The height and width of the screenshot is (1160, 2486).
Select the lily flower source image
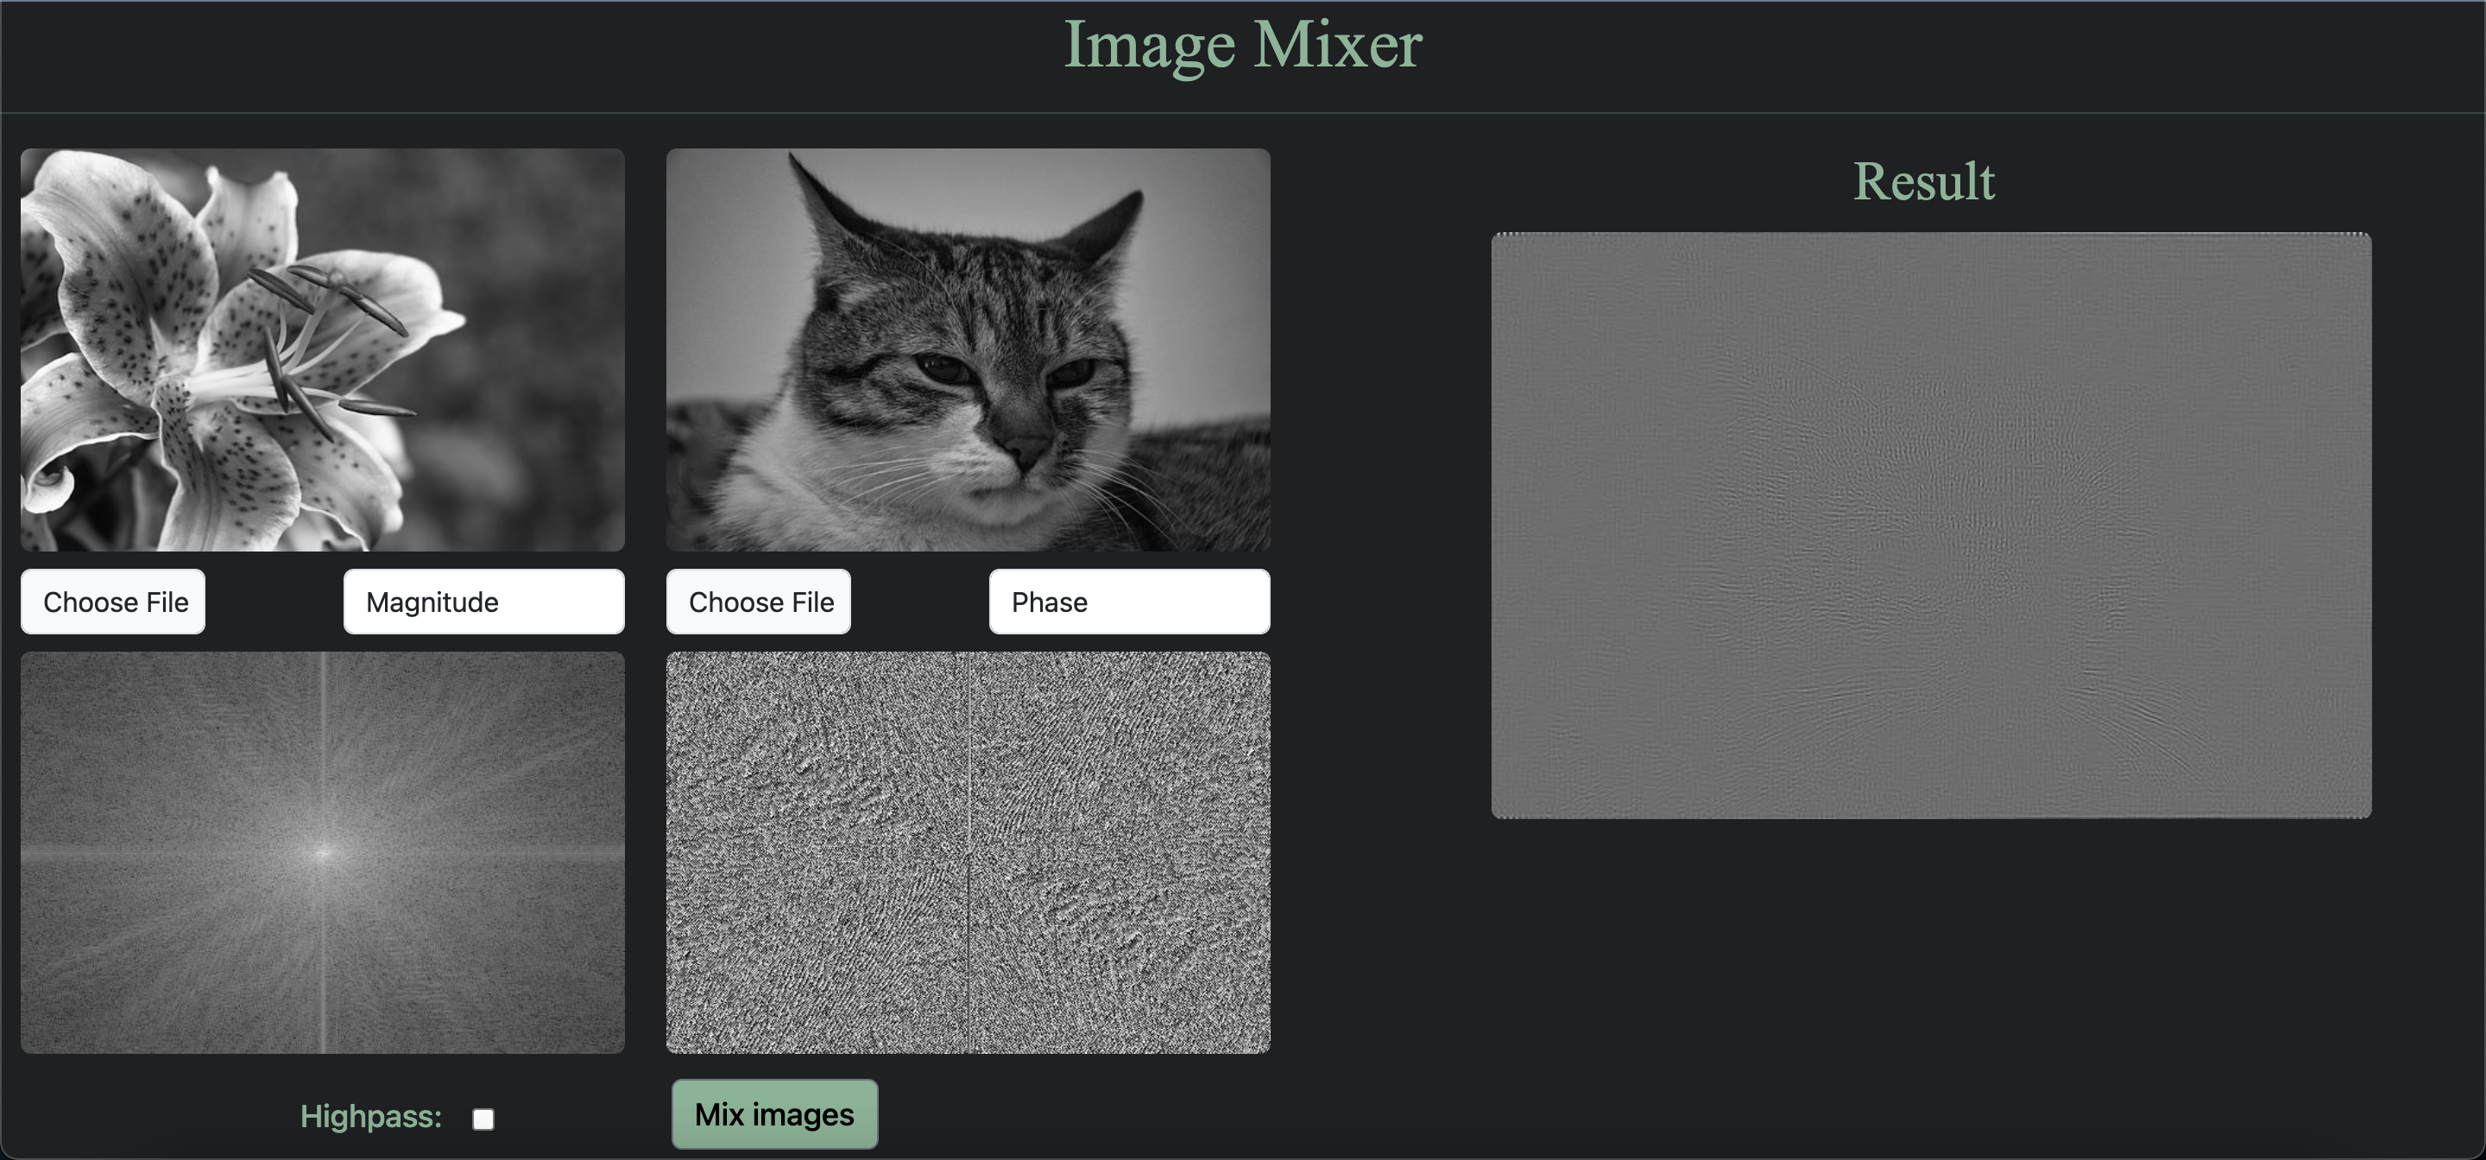pos(322,350)
